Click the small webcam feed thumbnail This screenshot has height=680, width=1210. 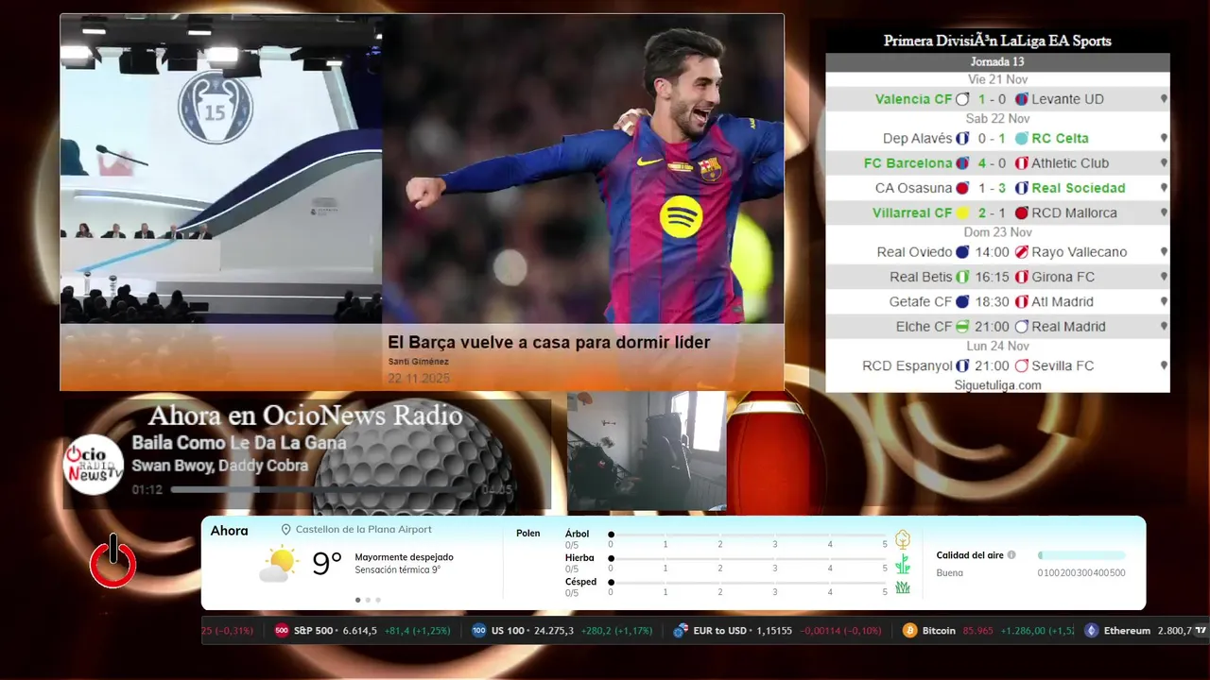click(647, 451)
